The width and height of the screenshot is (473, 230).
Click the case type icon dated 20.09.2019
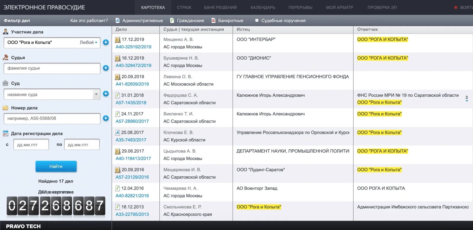click(118, 77)
